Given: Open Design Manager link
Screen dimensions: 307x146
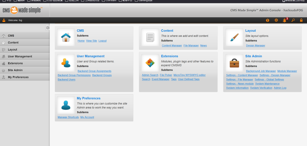Looking at the screenshot, I should [255, 45].
